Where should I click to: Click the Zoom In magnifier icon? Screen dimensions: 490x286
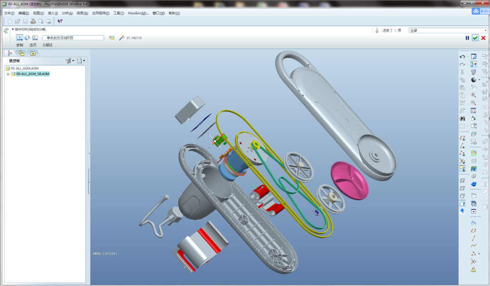point(473,95)
